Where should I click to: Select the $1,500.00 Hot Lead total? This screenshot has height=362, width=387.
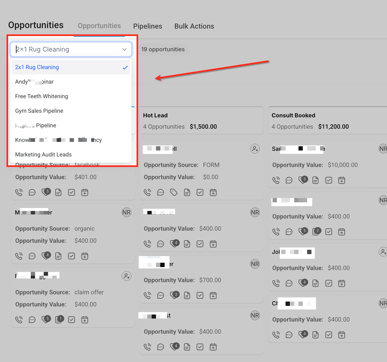click(x=203, y=127)
